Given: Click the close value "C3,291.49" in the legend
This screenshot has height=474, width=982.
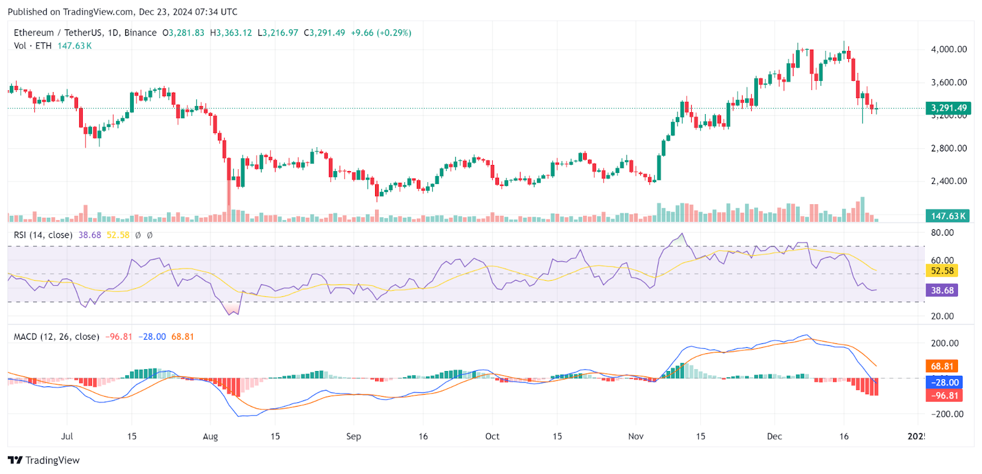Looking at the screenshot, I should click(325, 32).
